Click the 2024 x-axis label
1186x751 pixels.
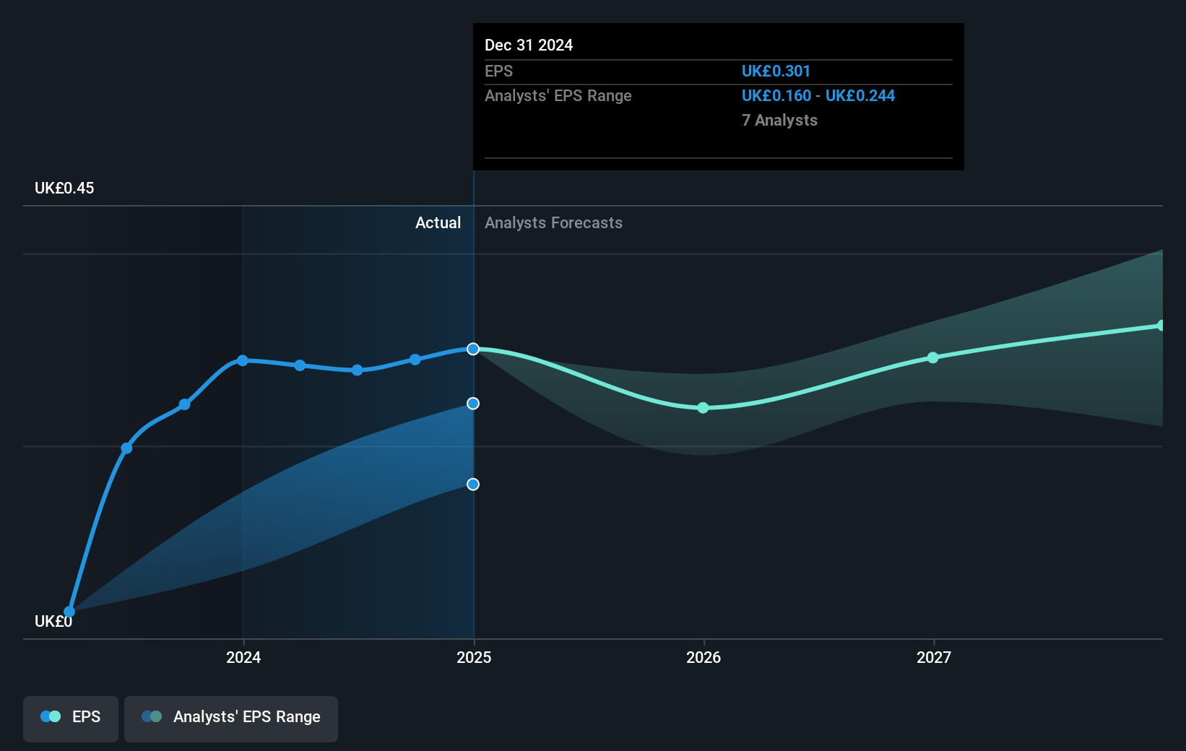pyautogui.click(x=243, y=657)
